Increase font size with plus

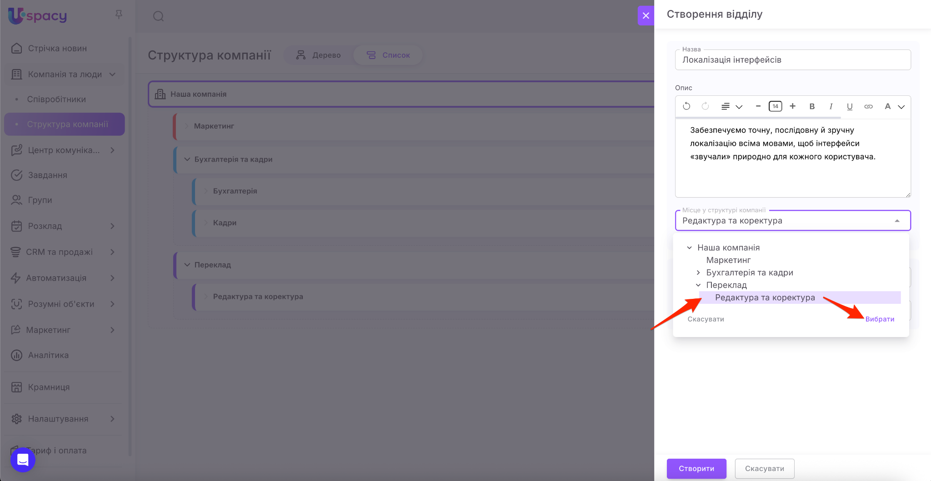pos(792,106)
